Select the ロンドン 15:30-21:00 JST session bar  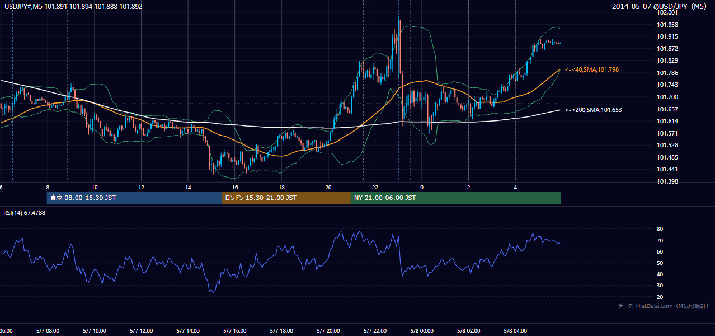pyautogui.click(x=286, y=198)
